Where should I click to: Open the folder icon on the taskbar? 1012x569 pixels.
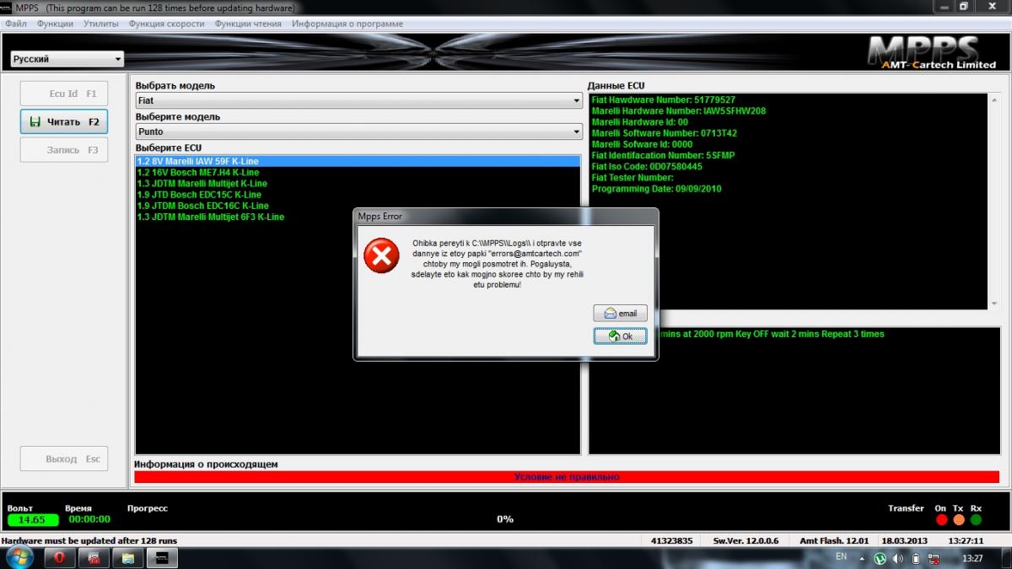pos(127,558)
